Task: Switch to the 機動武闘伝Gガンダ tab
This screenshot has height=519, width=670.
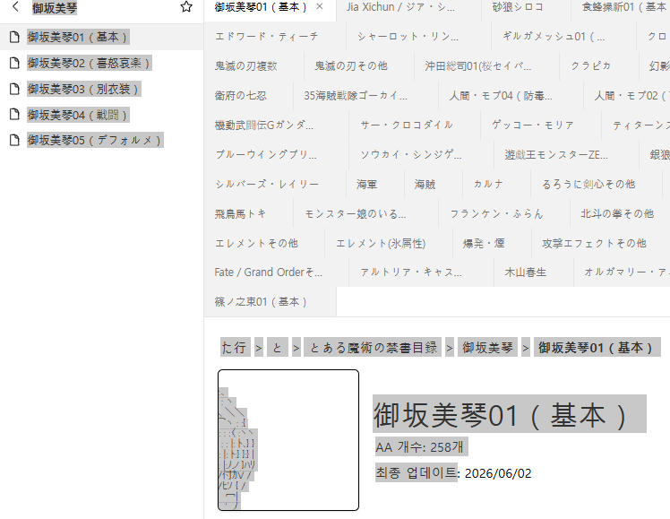Action: coord(277,125)
